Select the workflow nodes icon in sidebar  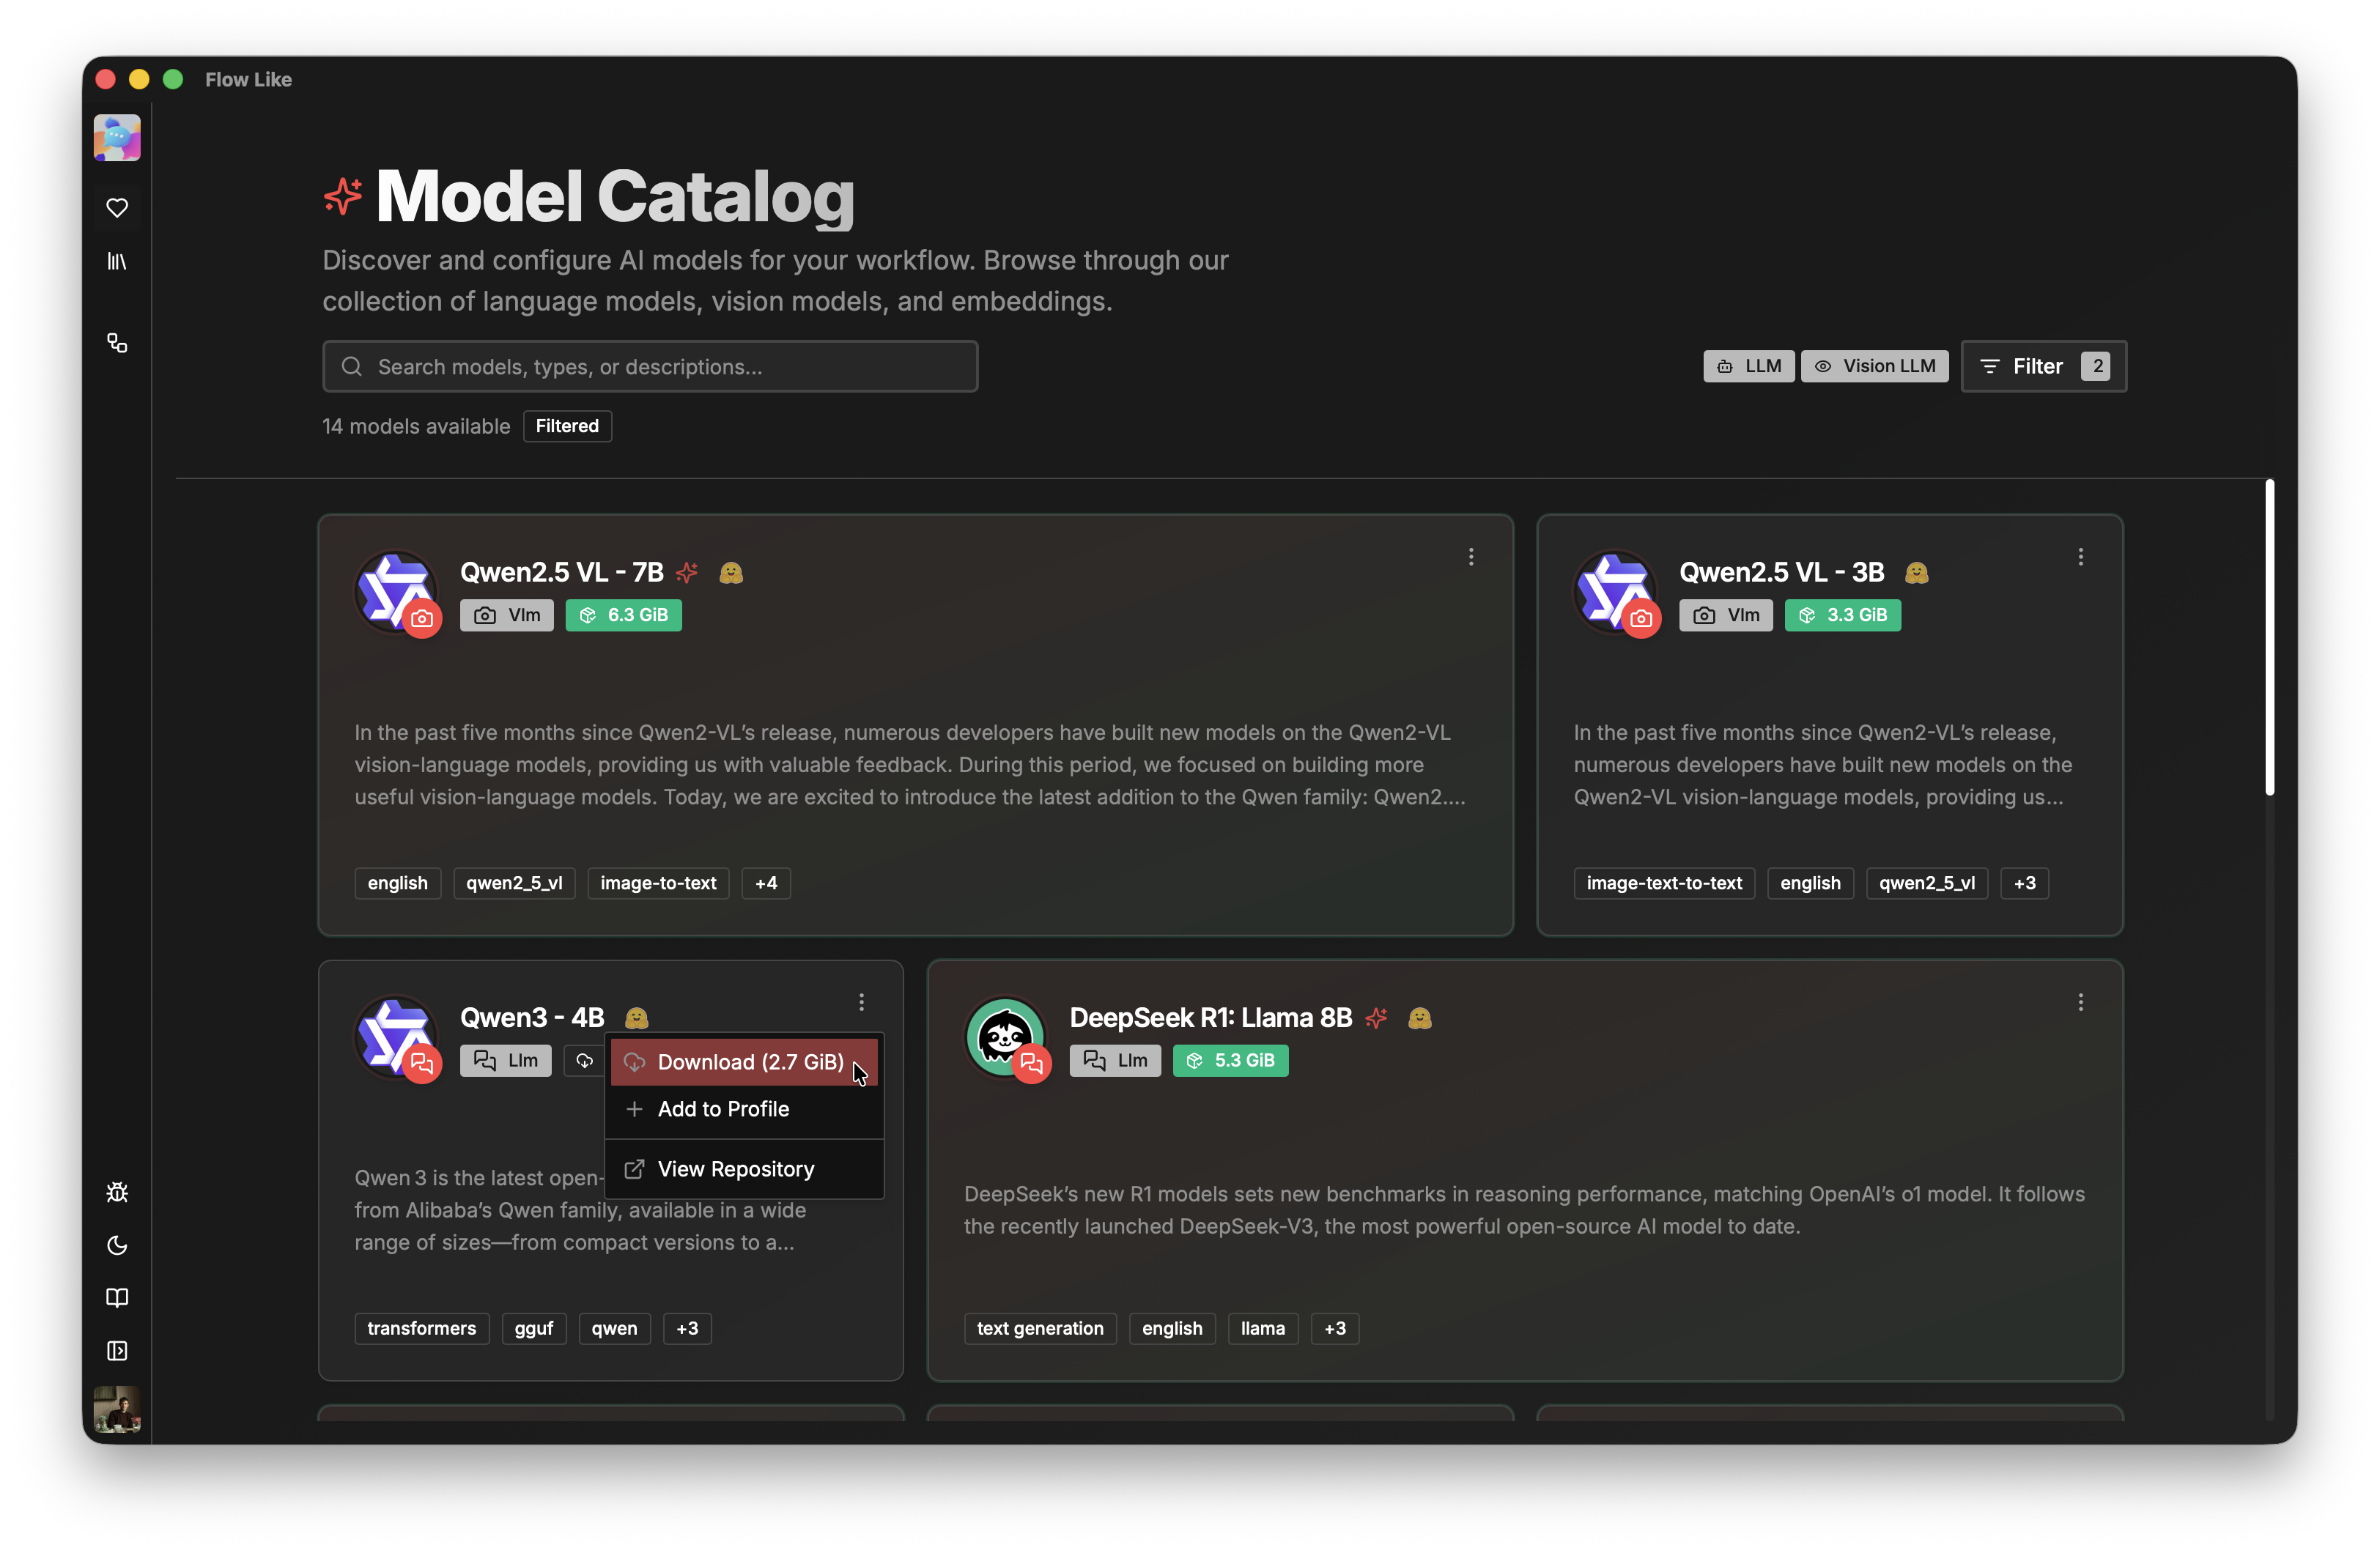pyautogui.click(x=117, y=343)
